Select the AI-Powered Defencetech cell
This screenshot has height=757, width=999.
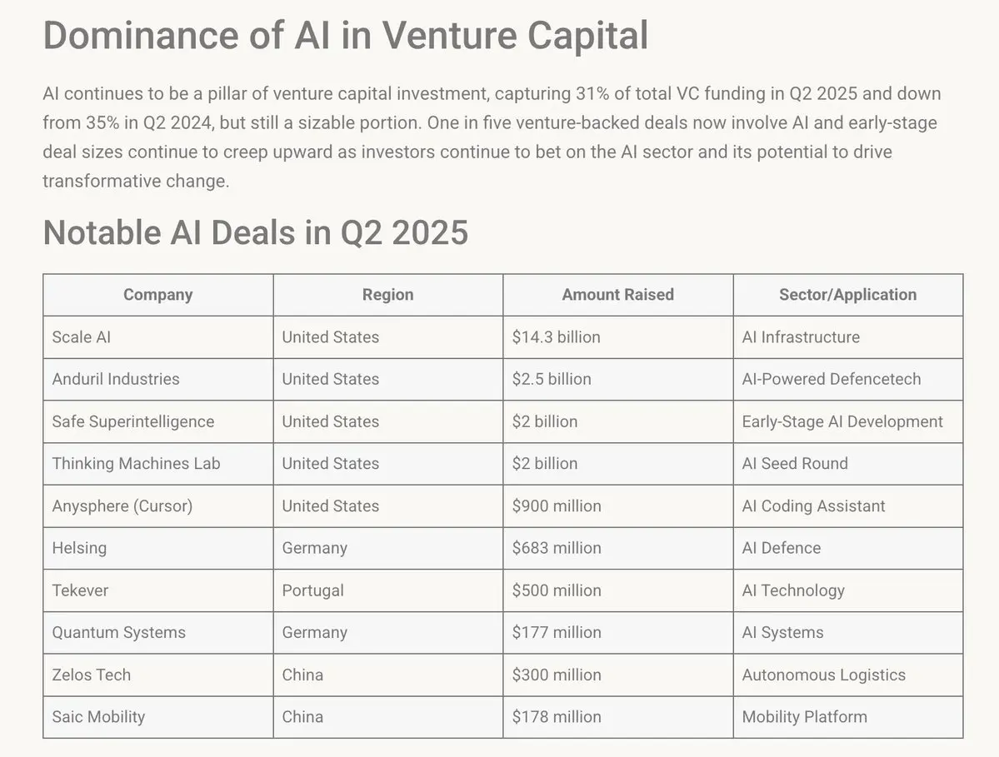point(848,379)
